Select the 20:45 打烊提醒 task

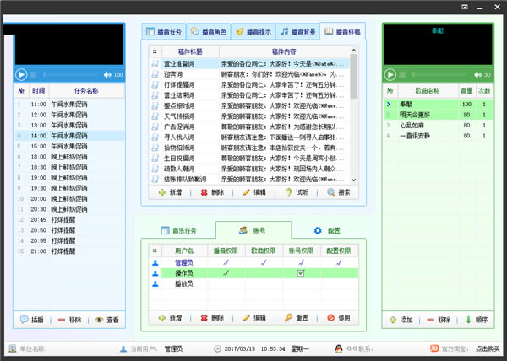tap(69, 219)
